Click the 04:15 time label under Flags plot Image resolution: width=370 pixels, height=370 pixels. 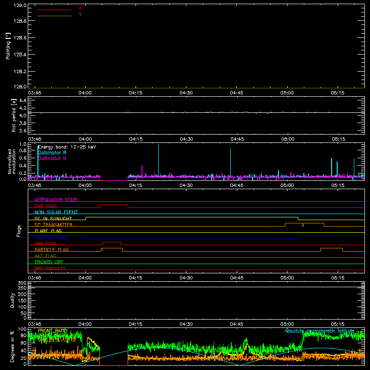[136, 278]
